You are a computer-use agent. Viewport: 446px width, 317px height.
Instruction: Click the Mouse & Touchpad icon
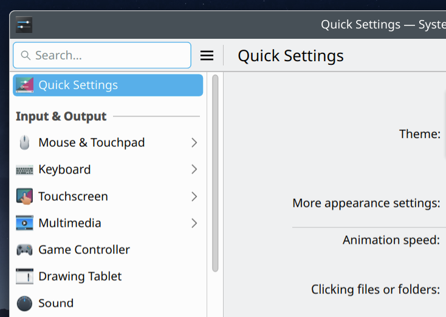(24, 143)
